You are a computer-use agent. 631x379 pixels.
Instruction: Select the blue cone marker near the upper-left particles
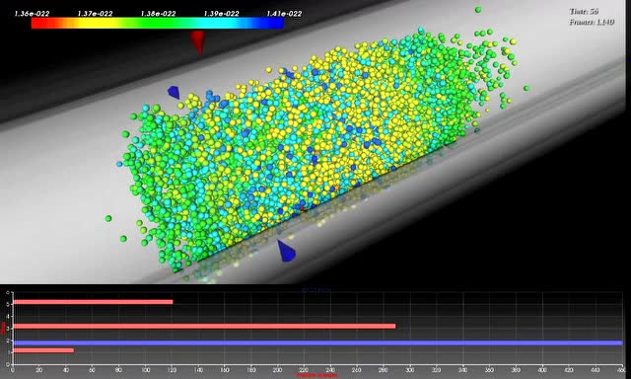point(174,92)
